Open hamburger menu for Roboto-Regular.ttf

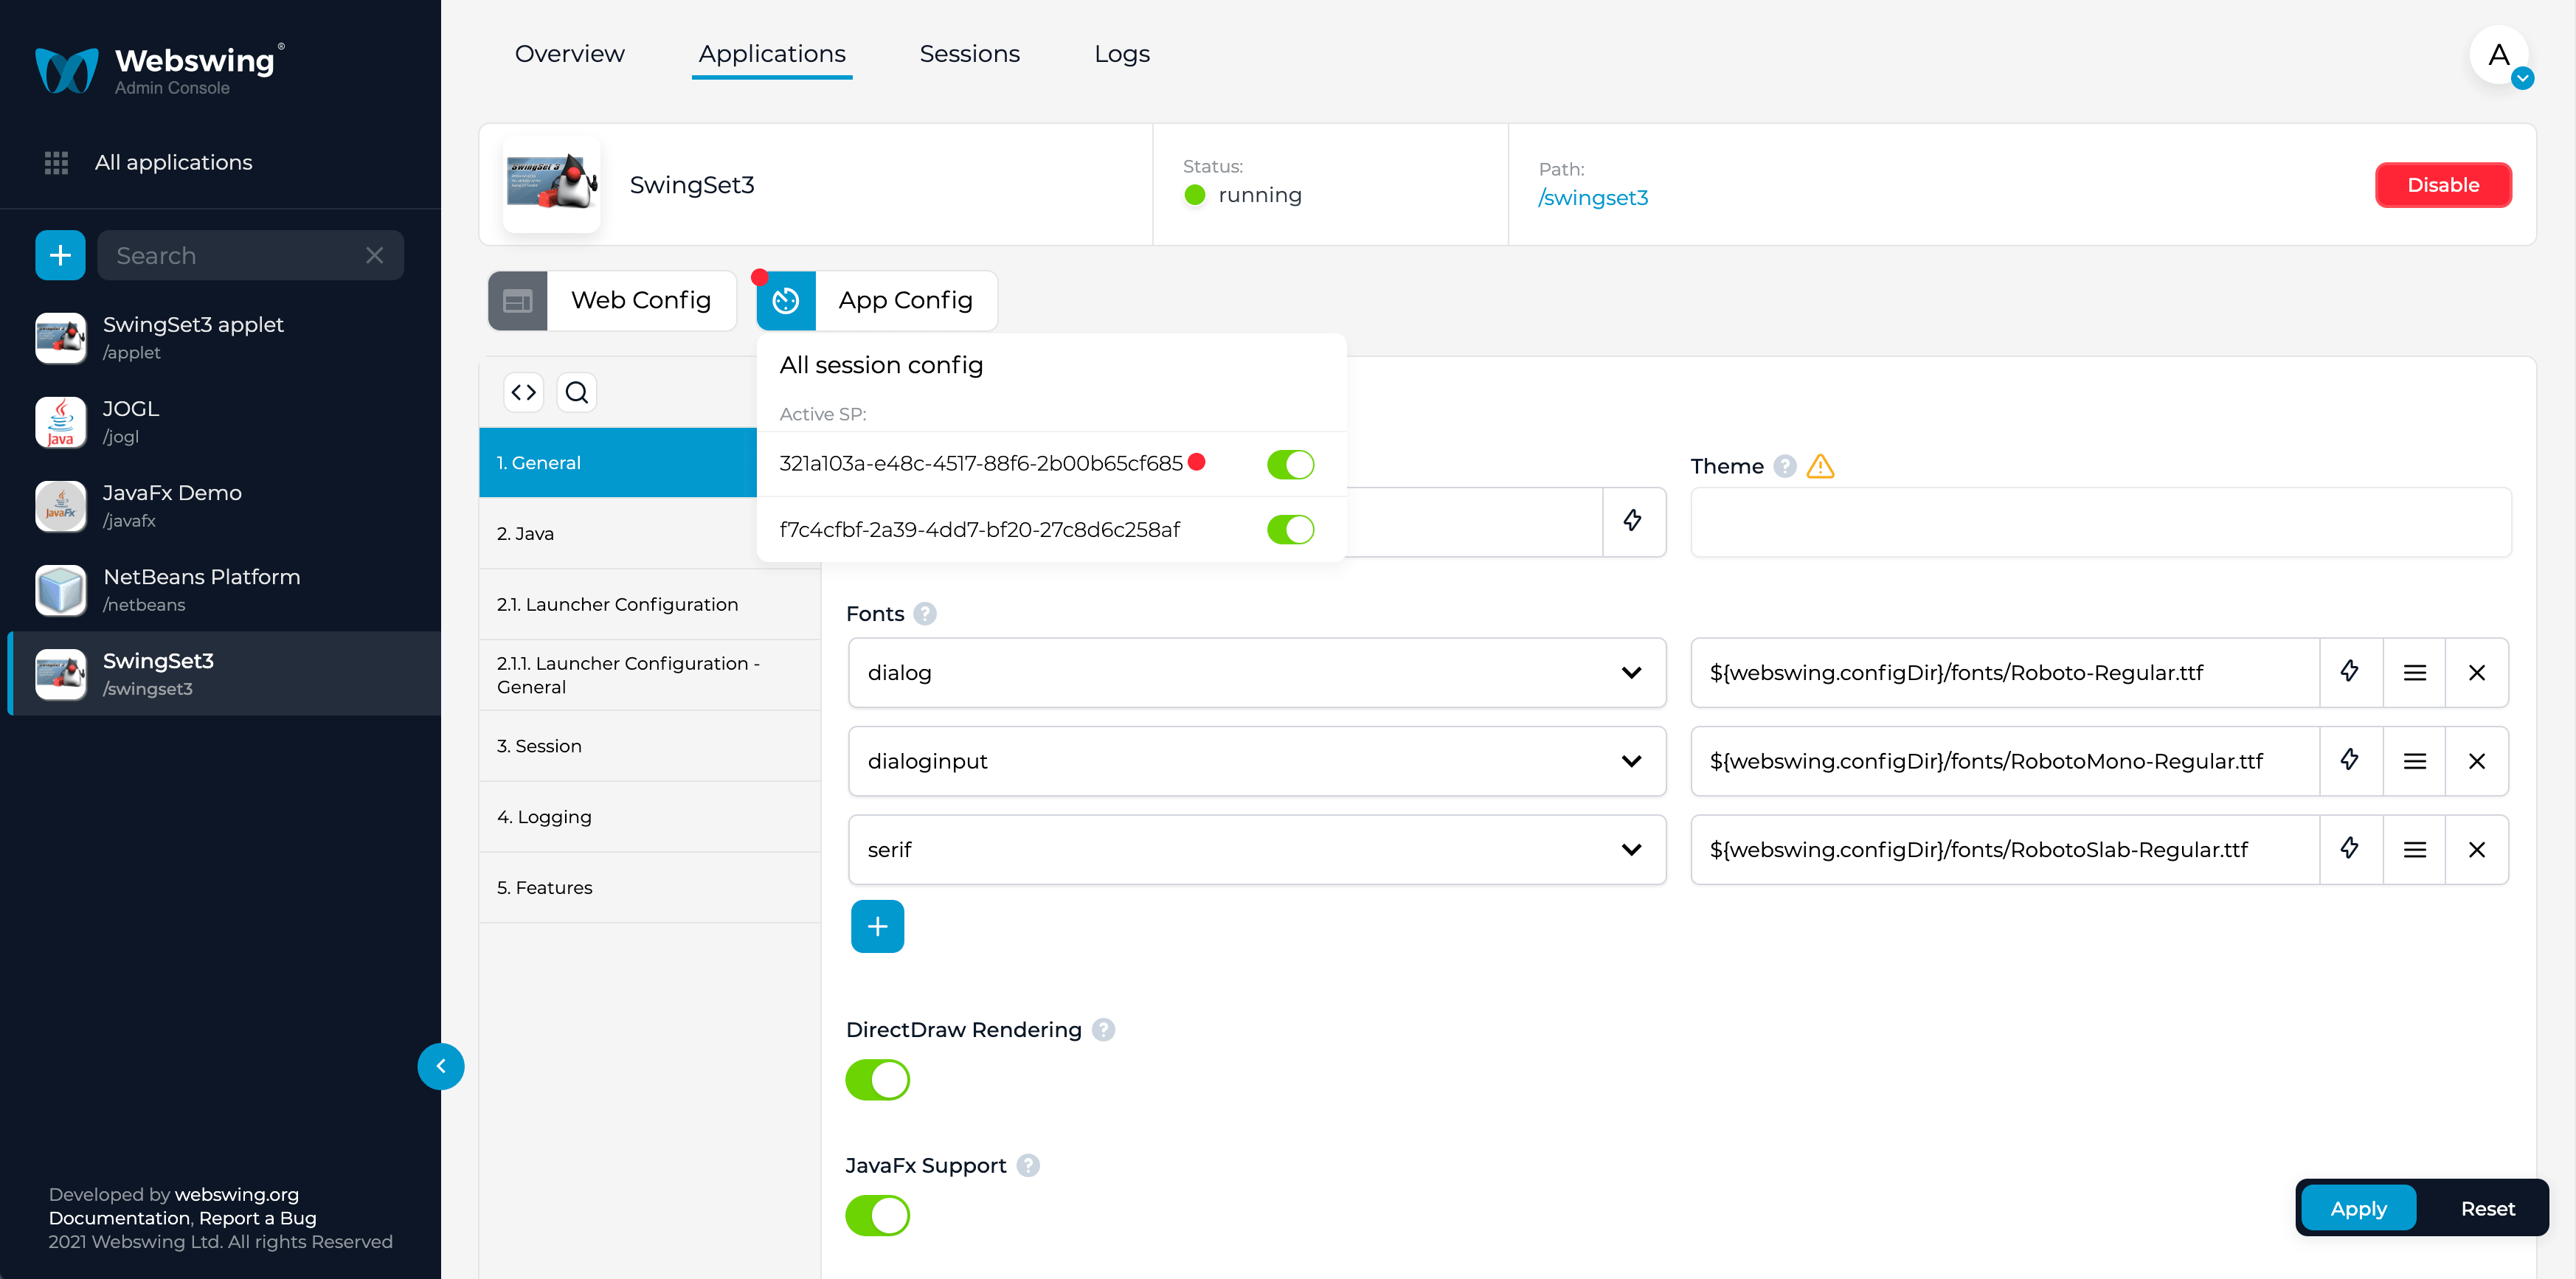(x=2415, y=672)
